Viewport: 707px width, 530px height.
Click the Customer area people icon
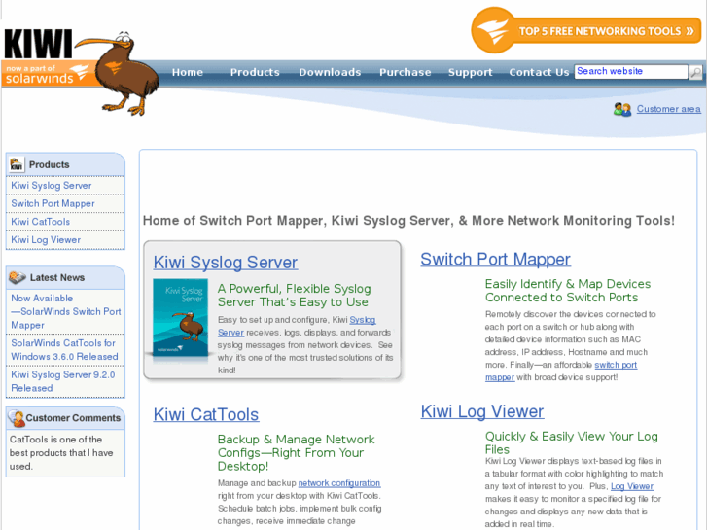pos(622,109)
